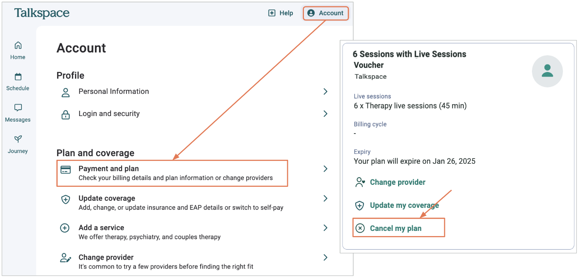Click the Update coverage shield icon
The width and height of the screenshot is (580, 279).
point(66,200)
